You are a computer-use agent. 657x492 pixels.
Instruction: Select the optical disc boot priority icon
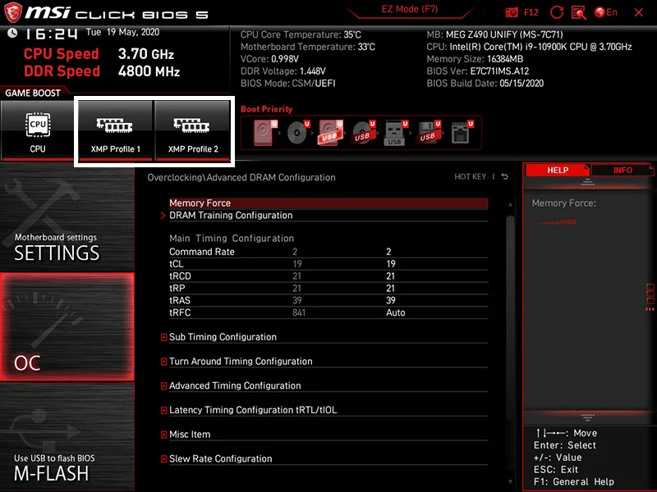coord(296,133)
